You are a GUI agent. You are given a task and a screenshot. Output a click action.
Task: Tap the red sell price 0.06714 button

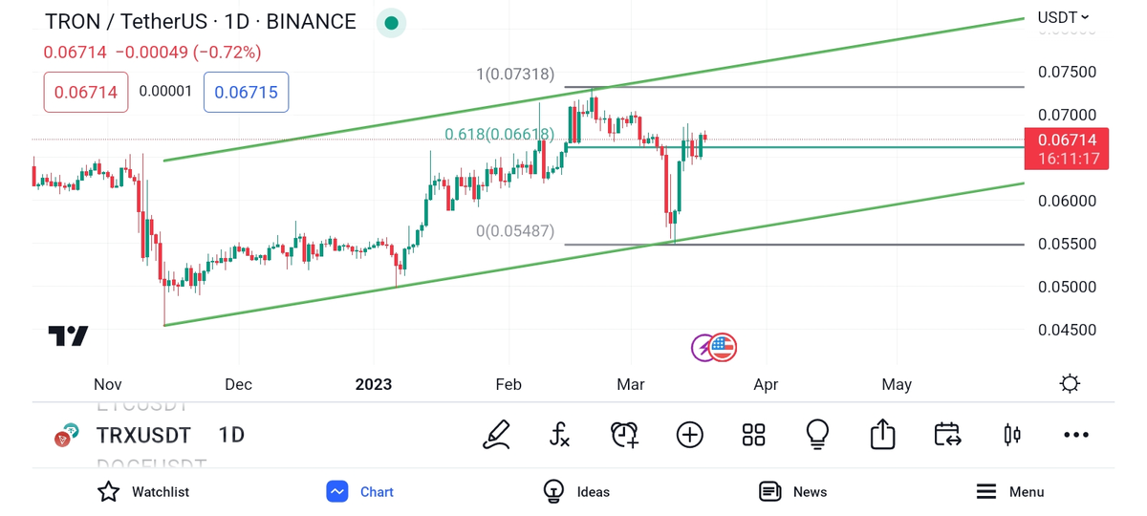pos(86,93)
